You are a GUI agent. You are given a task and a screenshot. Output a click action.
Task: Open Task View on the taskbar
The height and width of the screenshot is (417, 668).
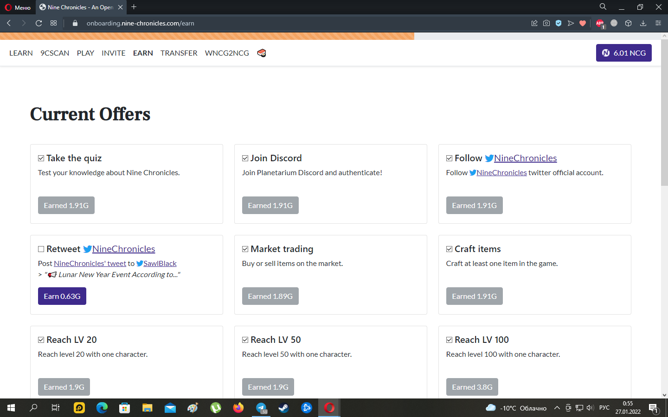(x=56, y=408)
